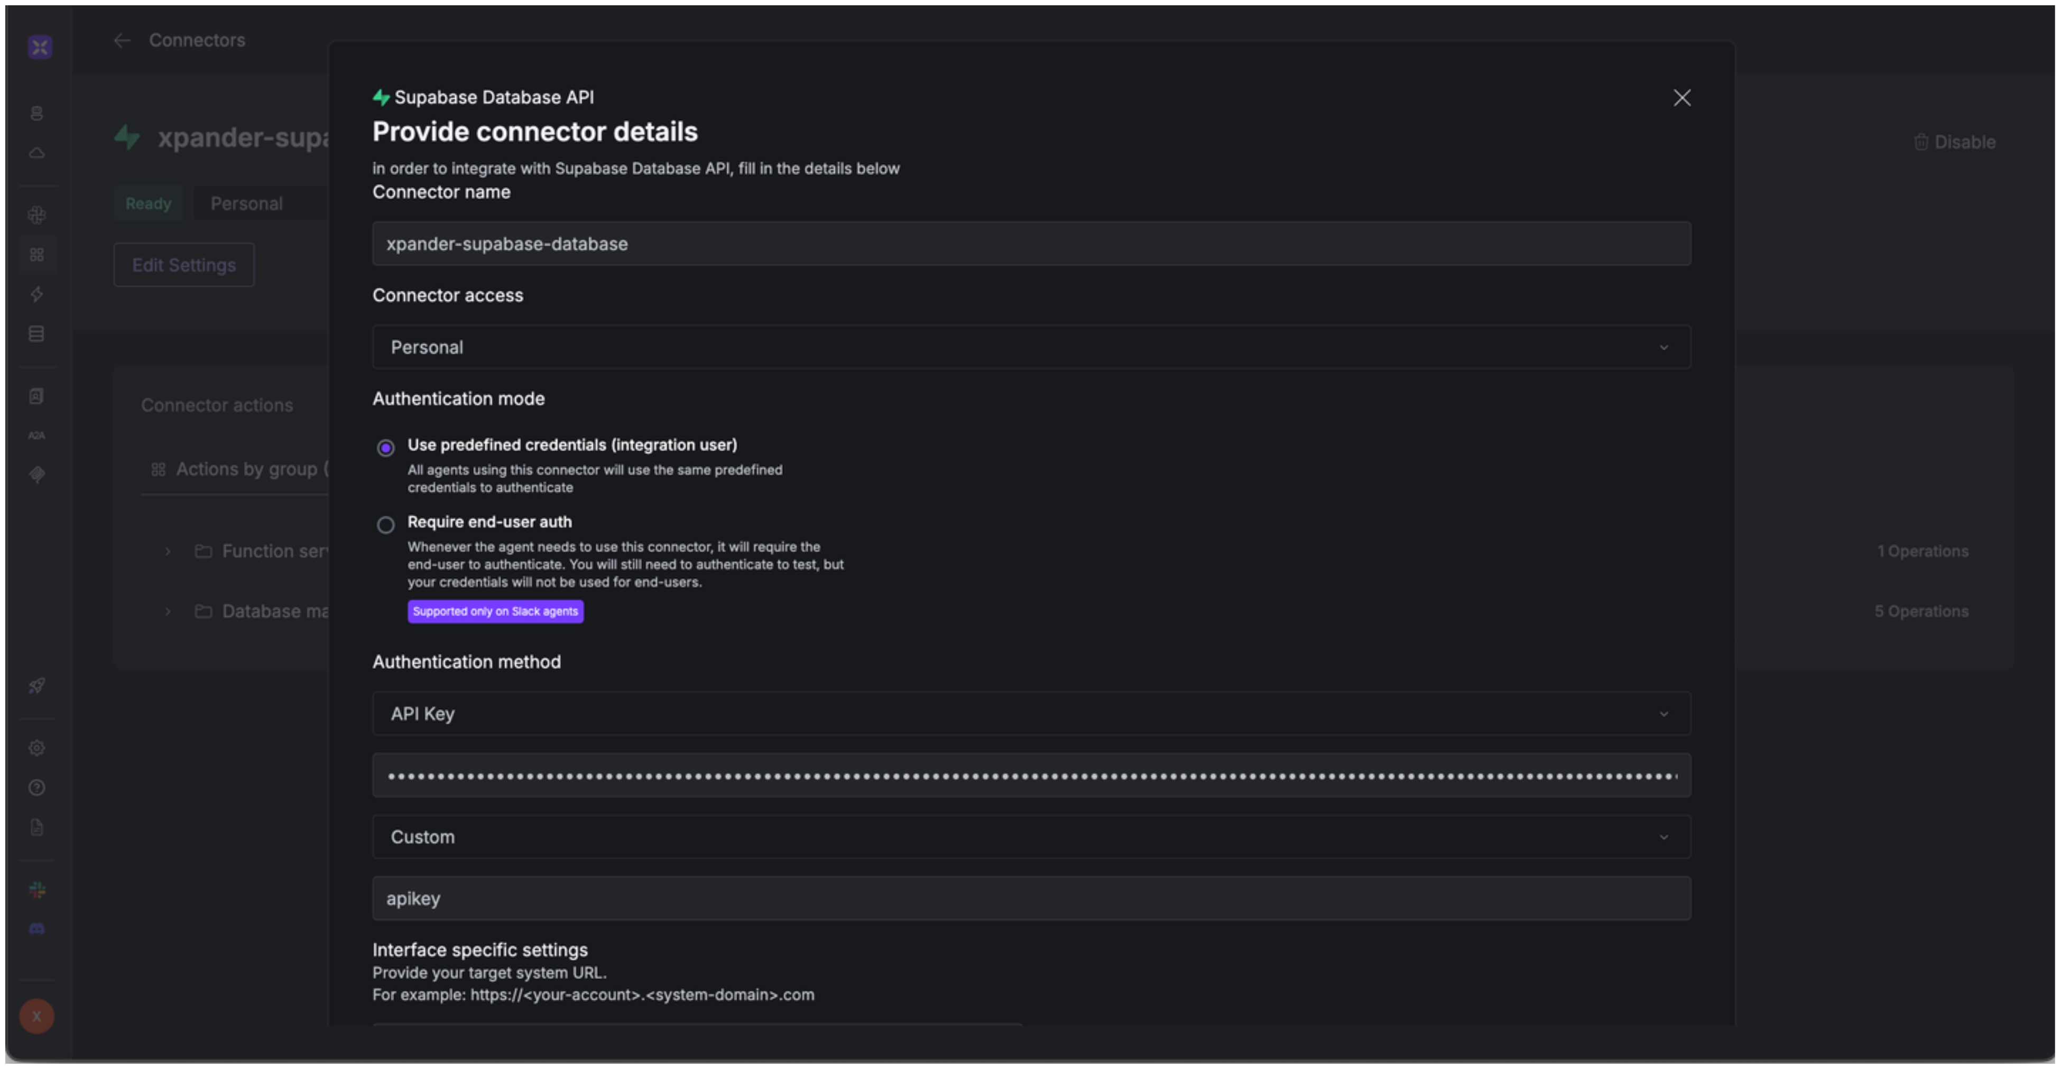Image resolution: width=2060 pixels, height=1069 pixels.
Task: Open the API Key authentication method dropdown
Action: (1031, 714)
